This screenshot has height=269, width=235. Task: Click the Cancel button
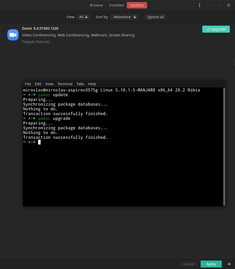coord(188,264)
